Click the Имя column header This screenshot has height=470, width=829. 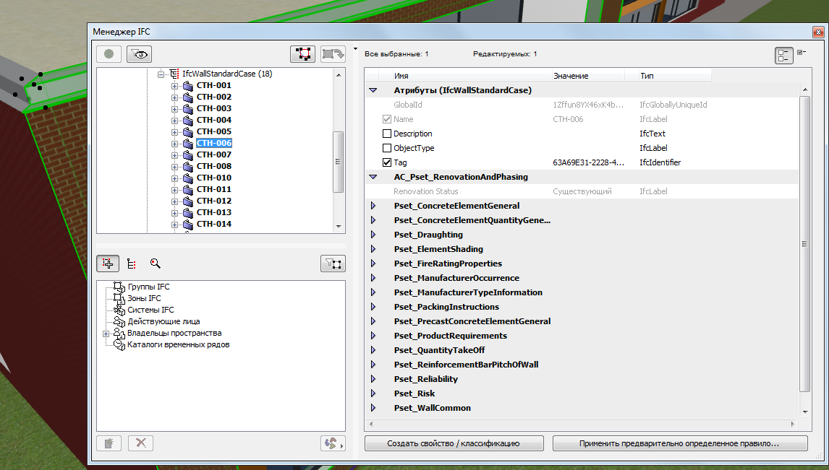coord(472,76)
